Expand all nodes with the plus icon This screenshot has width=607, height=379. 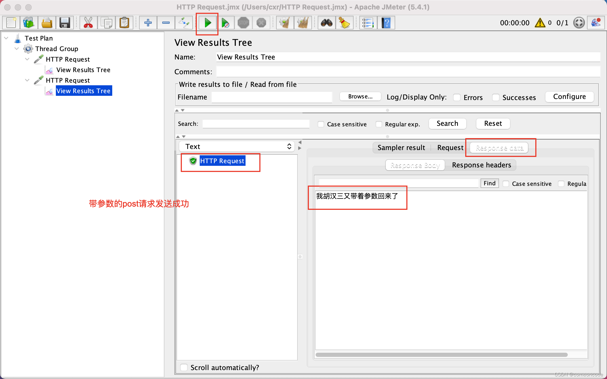tap(148, 23)
